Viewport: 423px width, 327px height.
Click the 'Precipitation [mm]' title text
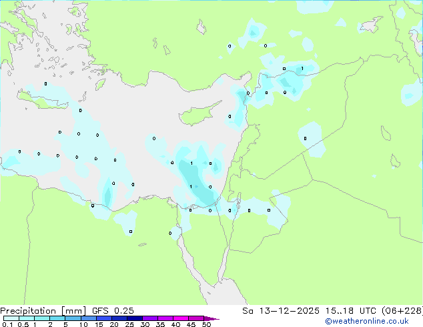[43, 311]
